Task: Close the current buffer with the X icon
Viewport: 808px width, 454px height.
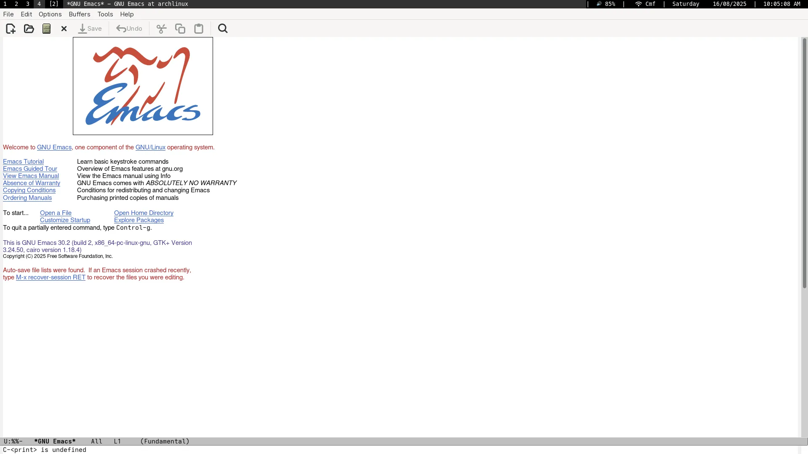Action: click(64, 28)
